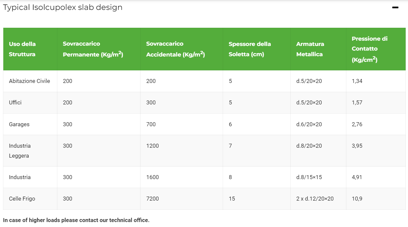Click slab thickness 15 in Celle Frigo row
Screen dimensions: 408x227
coord(257,199)
